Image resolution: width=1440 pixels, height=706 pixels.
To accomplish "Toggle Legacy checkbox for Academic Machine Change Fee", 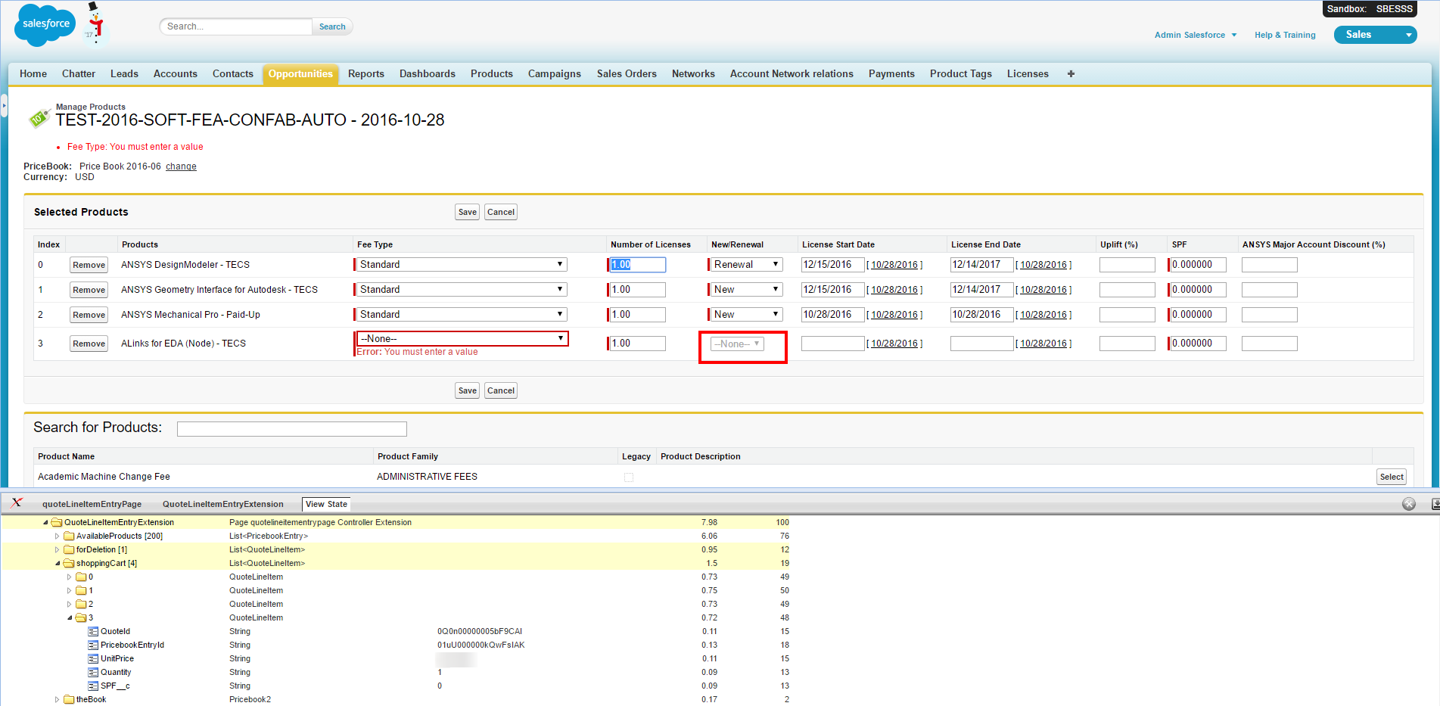I will 629,477.
